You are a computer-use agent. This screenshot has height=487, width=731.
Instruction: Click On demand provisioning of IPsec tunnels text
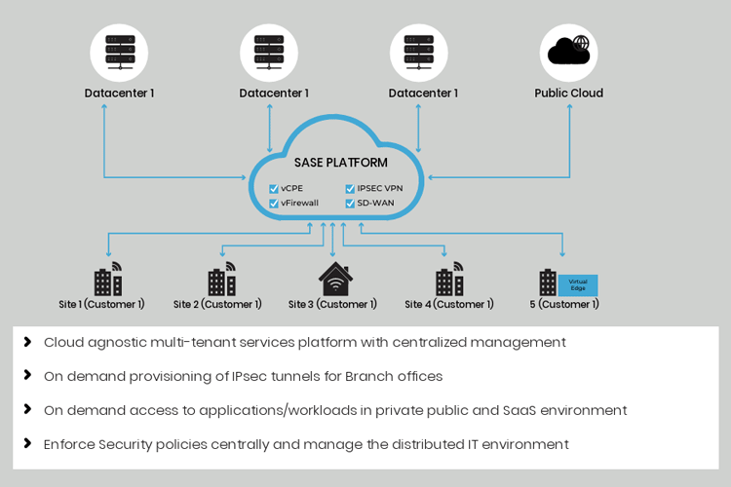click(x=244, y=377)
